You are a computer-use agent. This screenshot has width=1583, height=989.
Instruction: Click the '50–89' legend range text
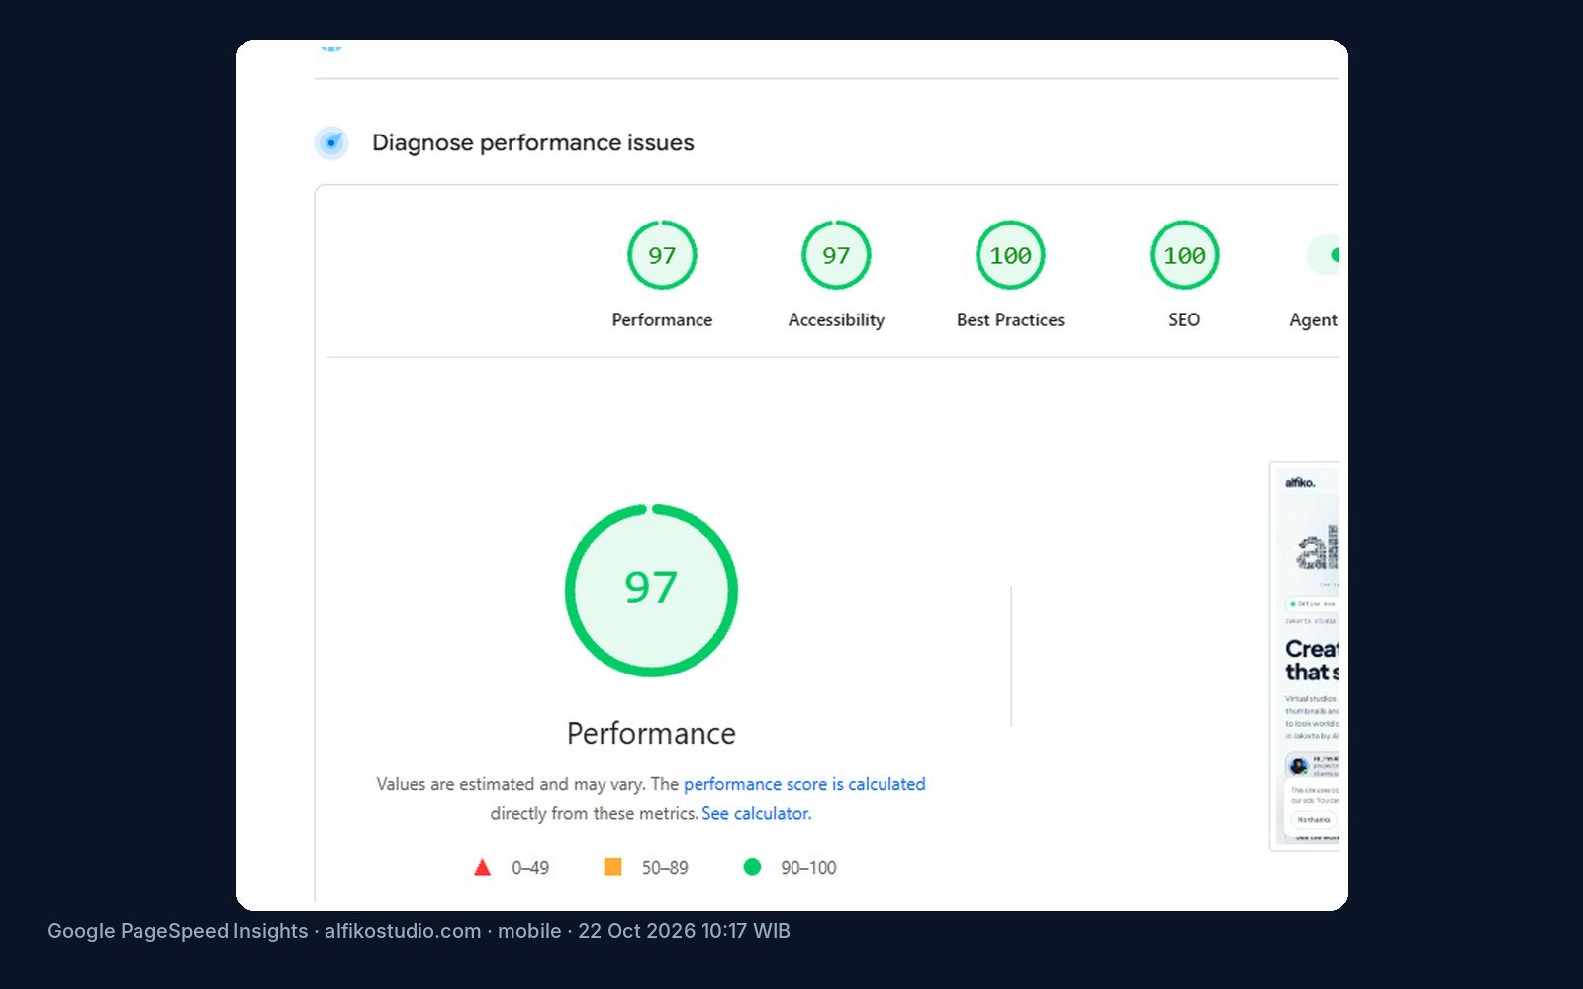665,868
